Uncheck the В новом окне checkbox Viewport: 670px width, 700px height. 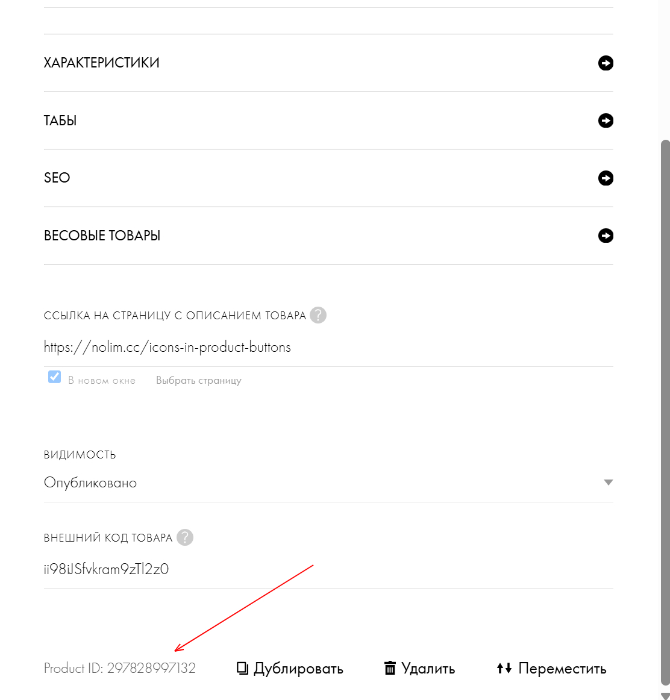(54, 377)
